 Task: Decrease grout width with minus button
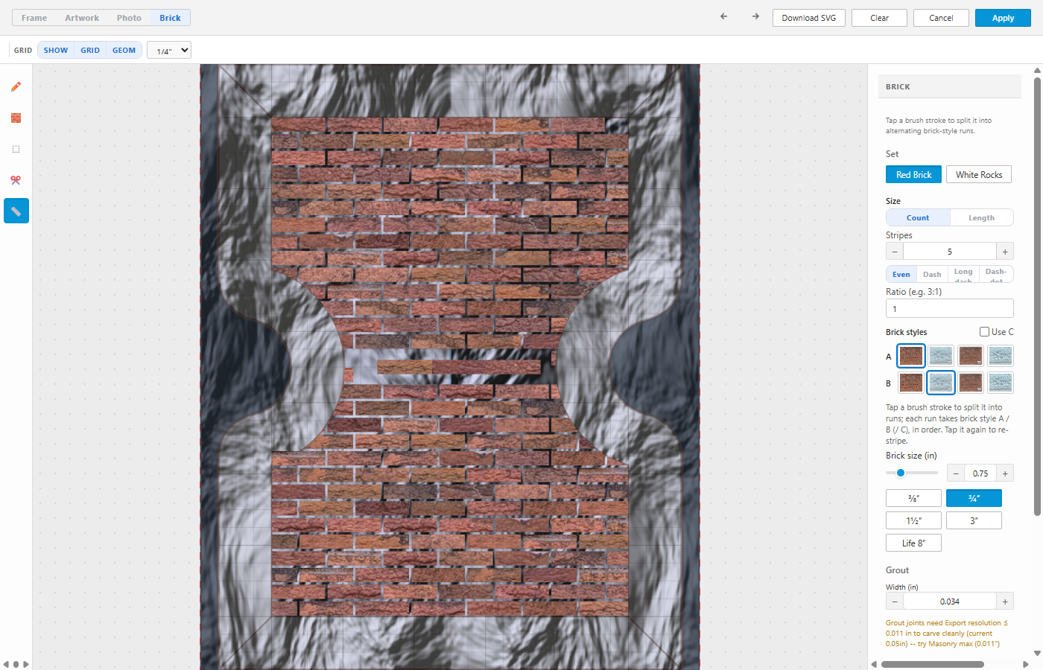(x=895, y=602)
